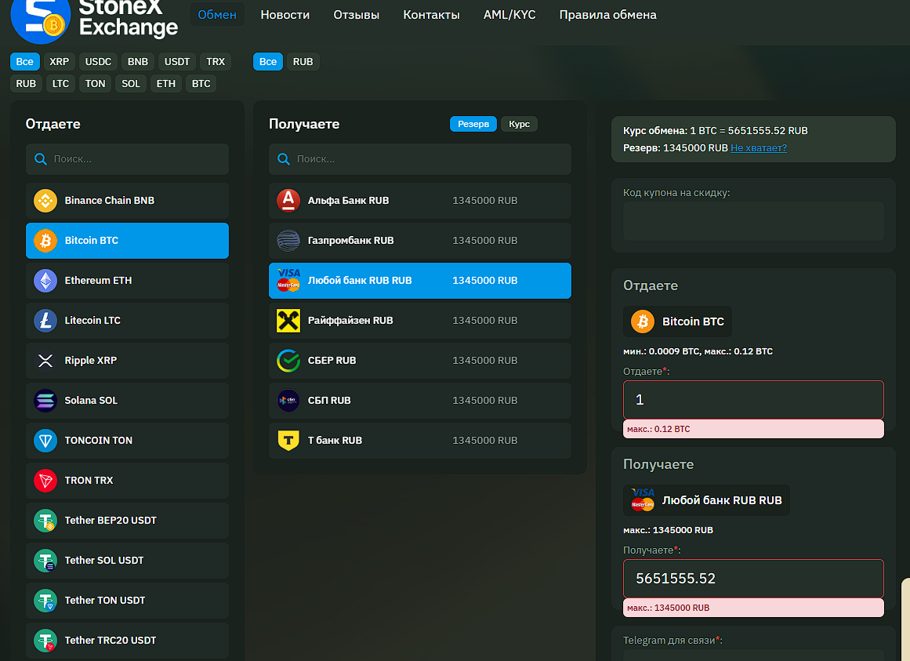Screen dimensions: 910x661
Task: Pick the Ripple XRP icon
Action: click(45, 361)
